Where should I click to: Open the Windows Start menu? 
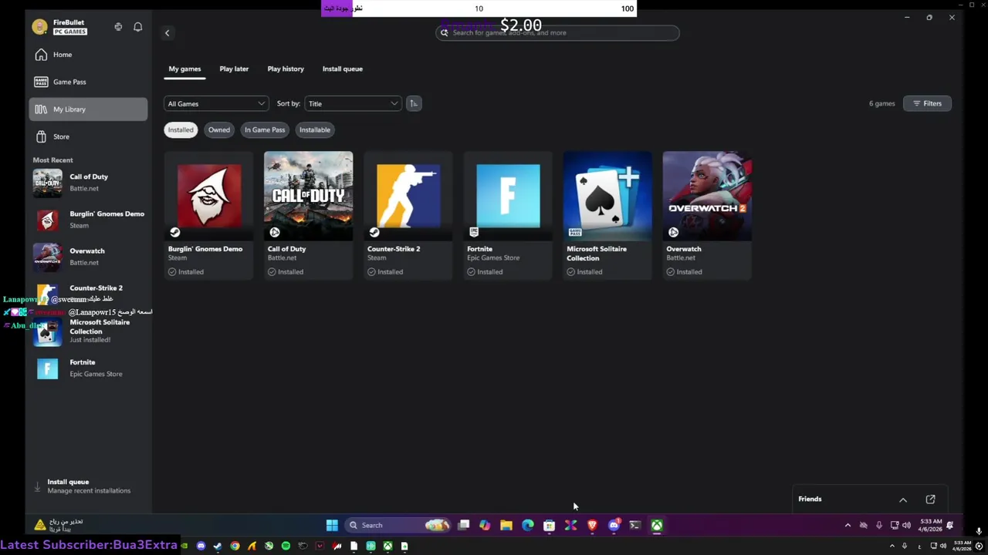click(332, 525)
